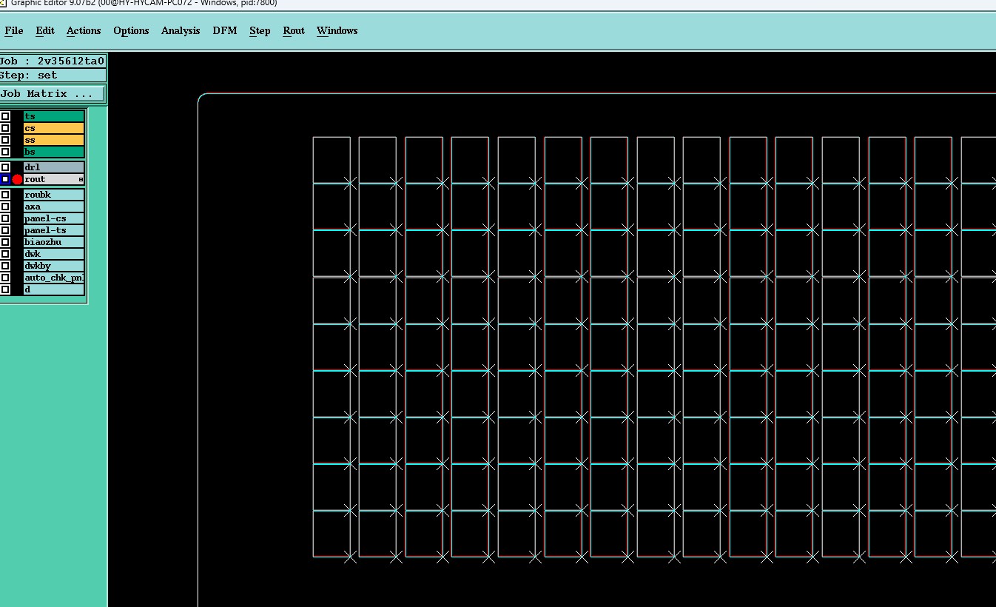Toggle the ts layer checkbox
996x607 pixels.
click(5, 116)
